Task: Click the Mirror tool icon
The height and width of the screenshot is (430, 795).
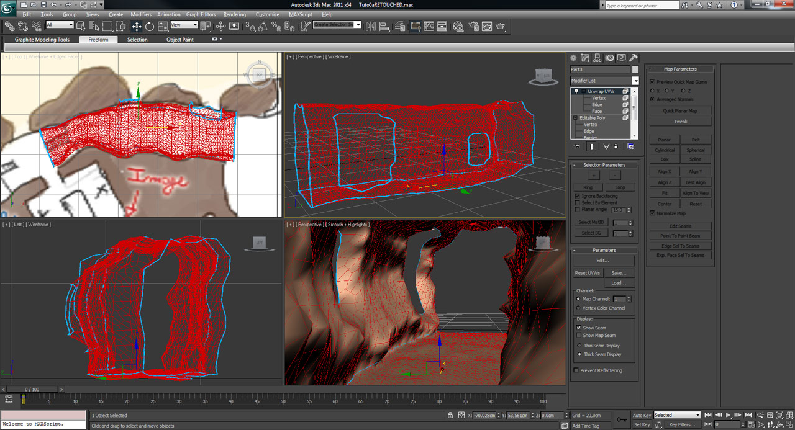Action: [371, 26]
